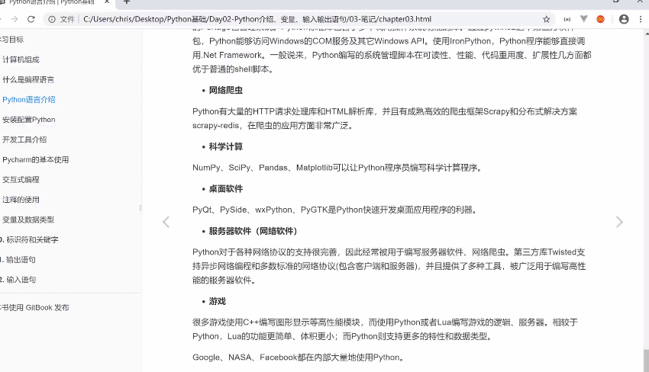This screenshot has width=649, height=372.
Task: Open the 计算机组成 chapter in the sidebar
Action: tap(21, 59)
